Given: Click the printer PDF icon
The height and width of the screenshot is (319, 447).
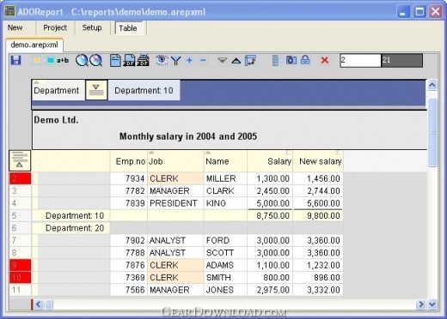Looking at the screenshot, I should click(143, 61).
